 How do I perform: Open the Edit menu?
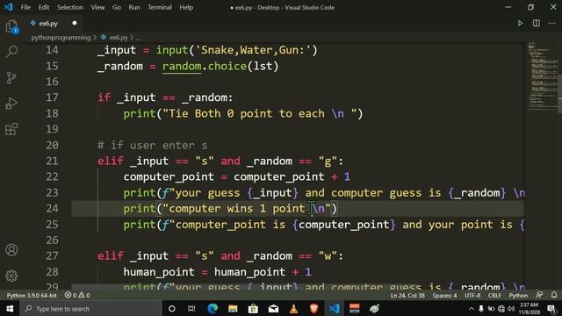43,7
